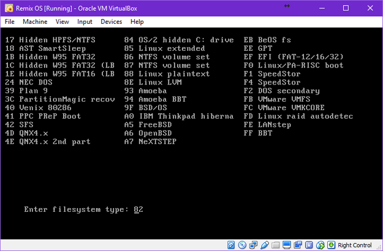
Task: Click the '84 OS/2 hidden C: drive' entry
Action: click(x=179, y=40)
